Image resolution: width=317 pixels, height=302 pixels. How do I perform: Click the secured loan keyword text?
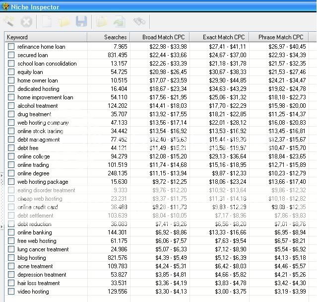pyautogui.click(x=32, y=55)
